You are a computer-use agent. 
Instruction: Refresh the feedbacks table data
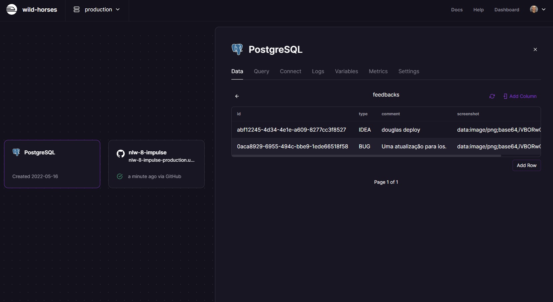pos(492,96)
